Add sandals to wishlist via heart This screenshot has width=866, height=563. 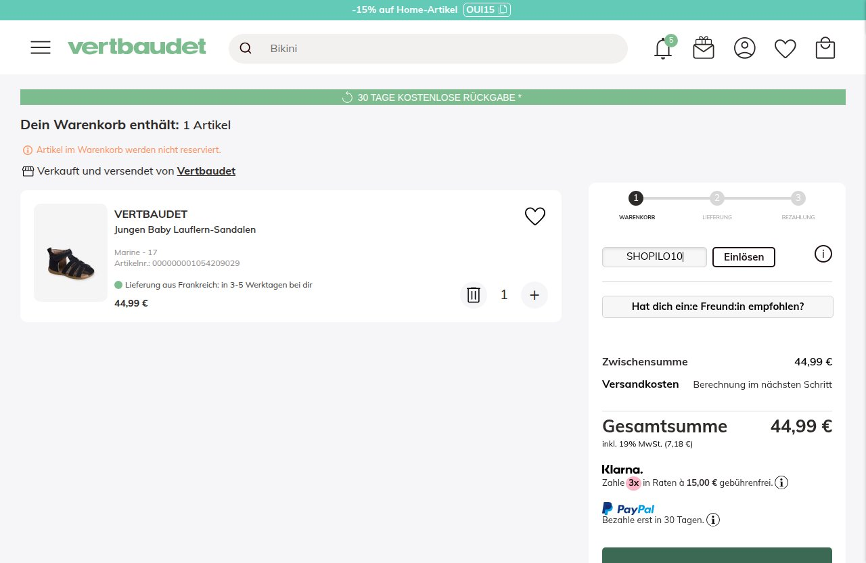coord(535,217)
